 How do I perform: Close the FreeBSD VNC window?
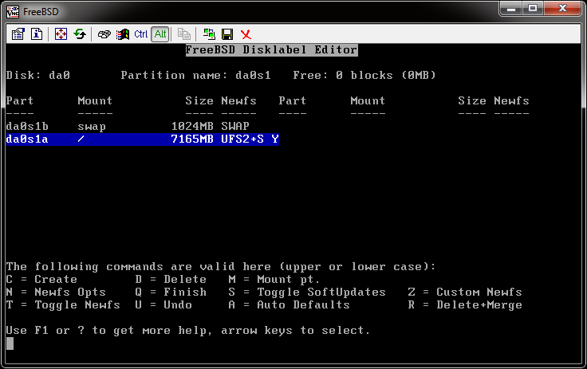(562, 9)
